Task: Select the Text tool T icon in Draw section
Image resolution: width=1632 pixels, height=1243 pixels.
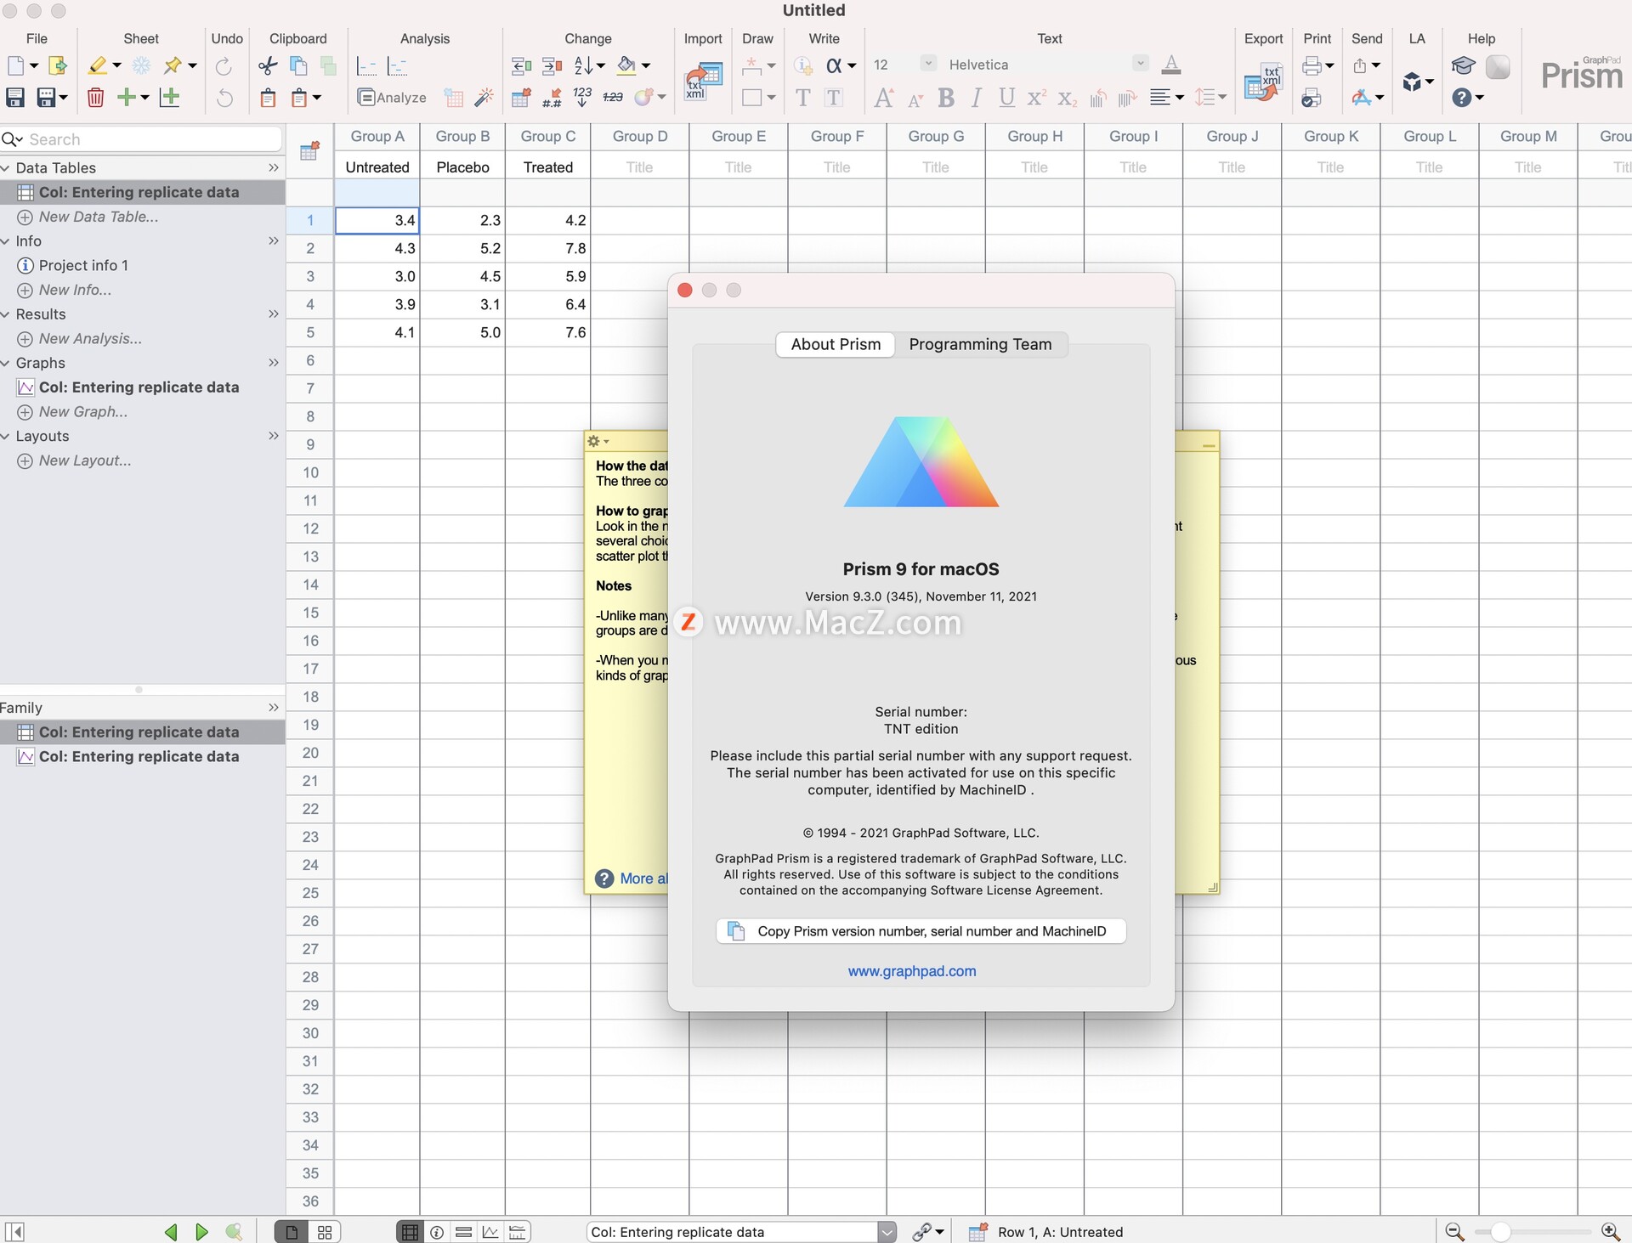Action: tap(802, 98)
